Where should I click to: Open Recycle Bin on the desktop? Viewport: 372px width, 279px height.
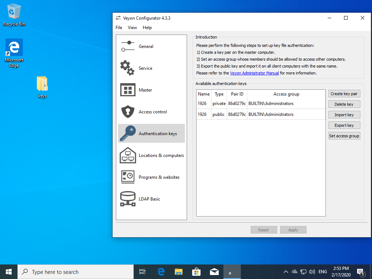(x=14, y=15)
